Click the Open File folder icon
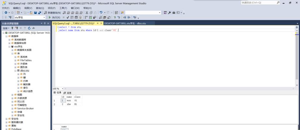This screenshot has width=300, height=130. (x=31, y=13)
